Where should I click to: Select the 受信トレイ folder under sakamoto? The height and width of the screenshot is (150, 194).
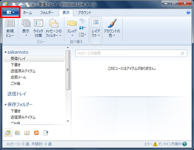pos(34,59)
